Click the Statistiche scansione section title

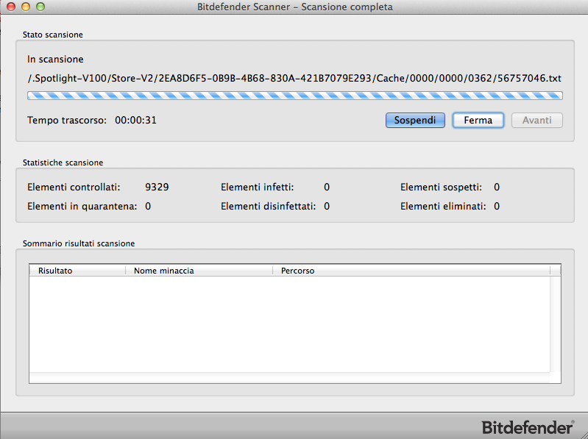[x=63, y=163]
